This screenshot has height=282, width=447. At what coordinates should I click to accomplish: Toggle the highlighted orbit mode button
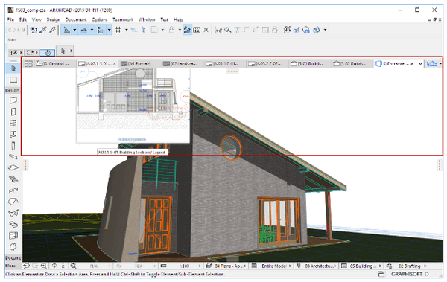pos(48,52)
